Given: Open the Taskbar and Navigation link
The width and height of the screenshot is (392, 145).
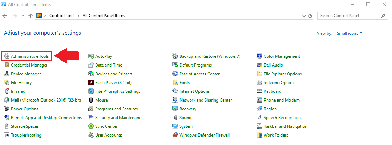Looking at the screenshot, I should click(285, 126).
